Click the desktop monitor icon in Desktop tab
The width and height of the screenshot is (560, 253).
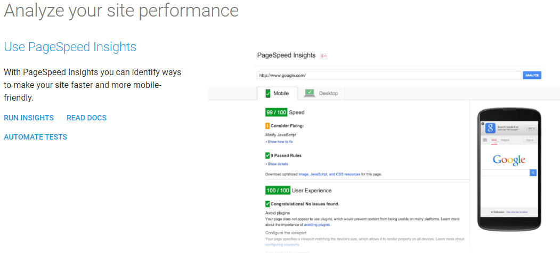click(310, 93)
